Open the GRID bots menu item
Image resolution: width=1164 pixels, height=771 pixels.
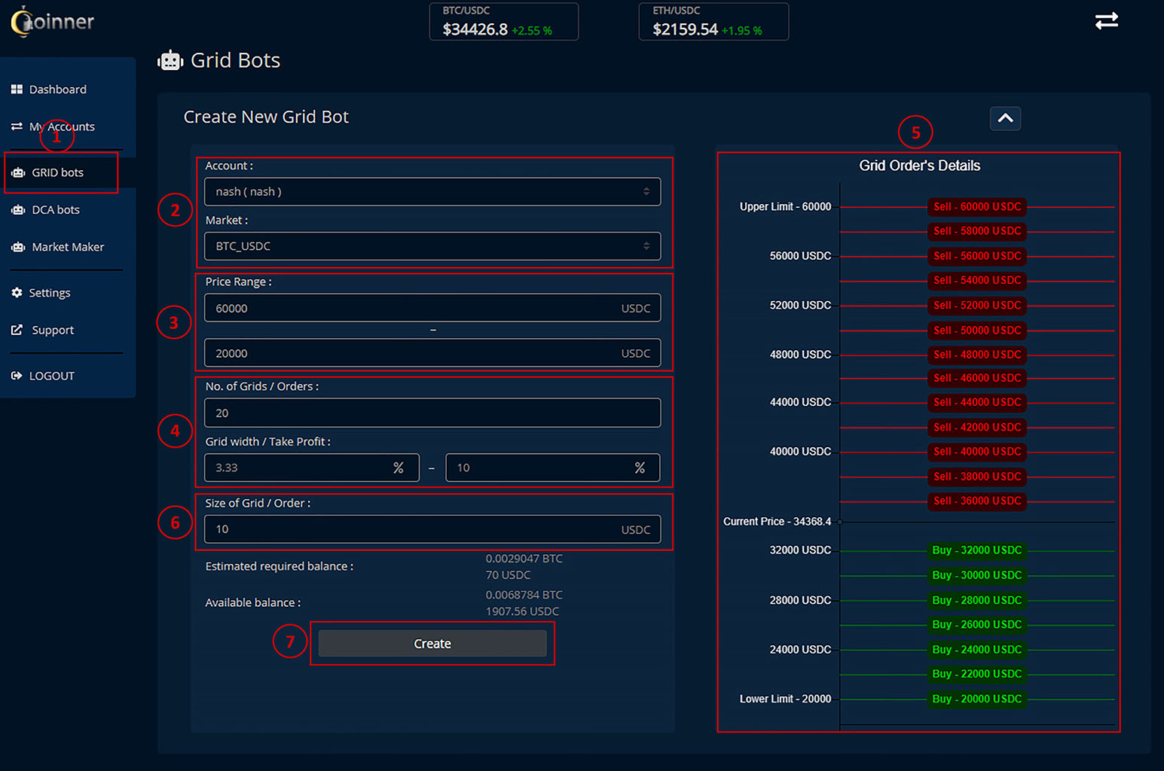[x=57, y=172]
